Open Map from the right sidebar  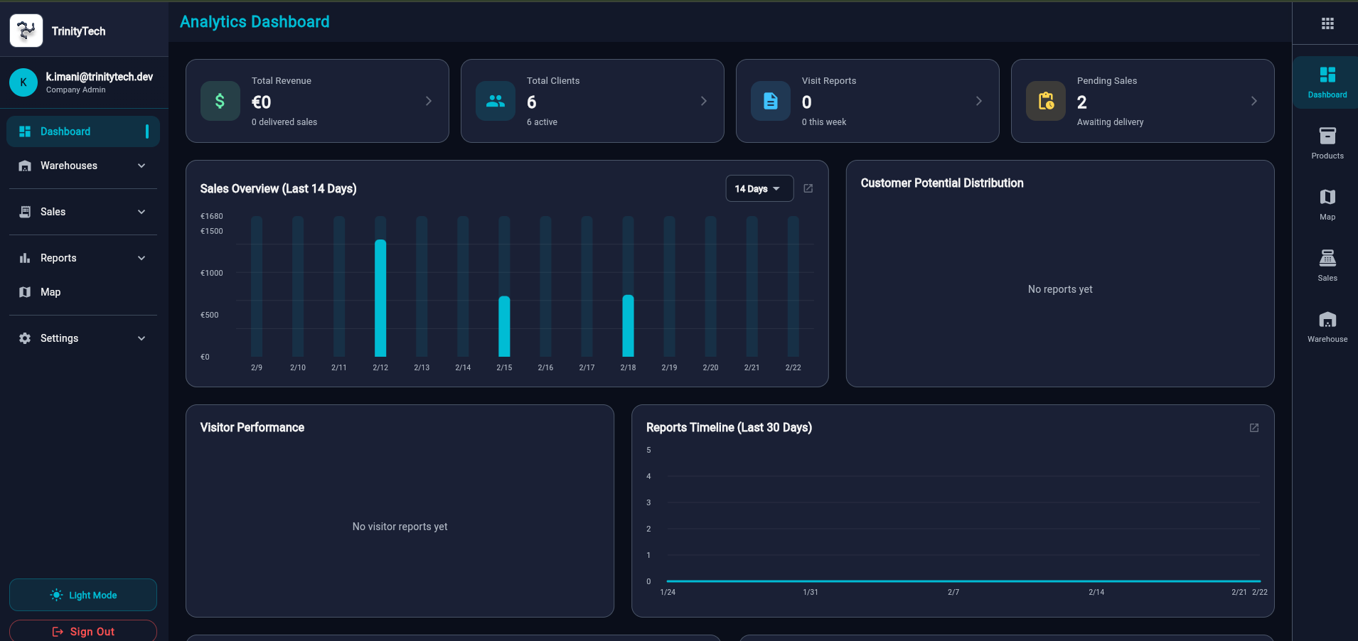click(x=1327, y=203)
